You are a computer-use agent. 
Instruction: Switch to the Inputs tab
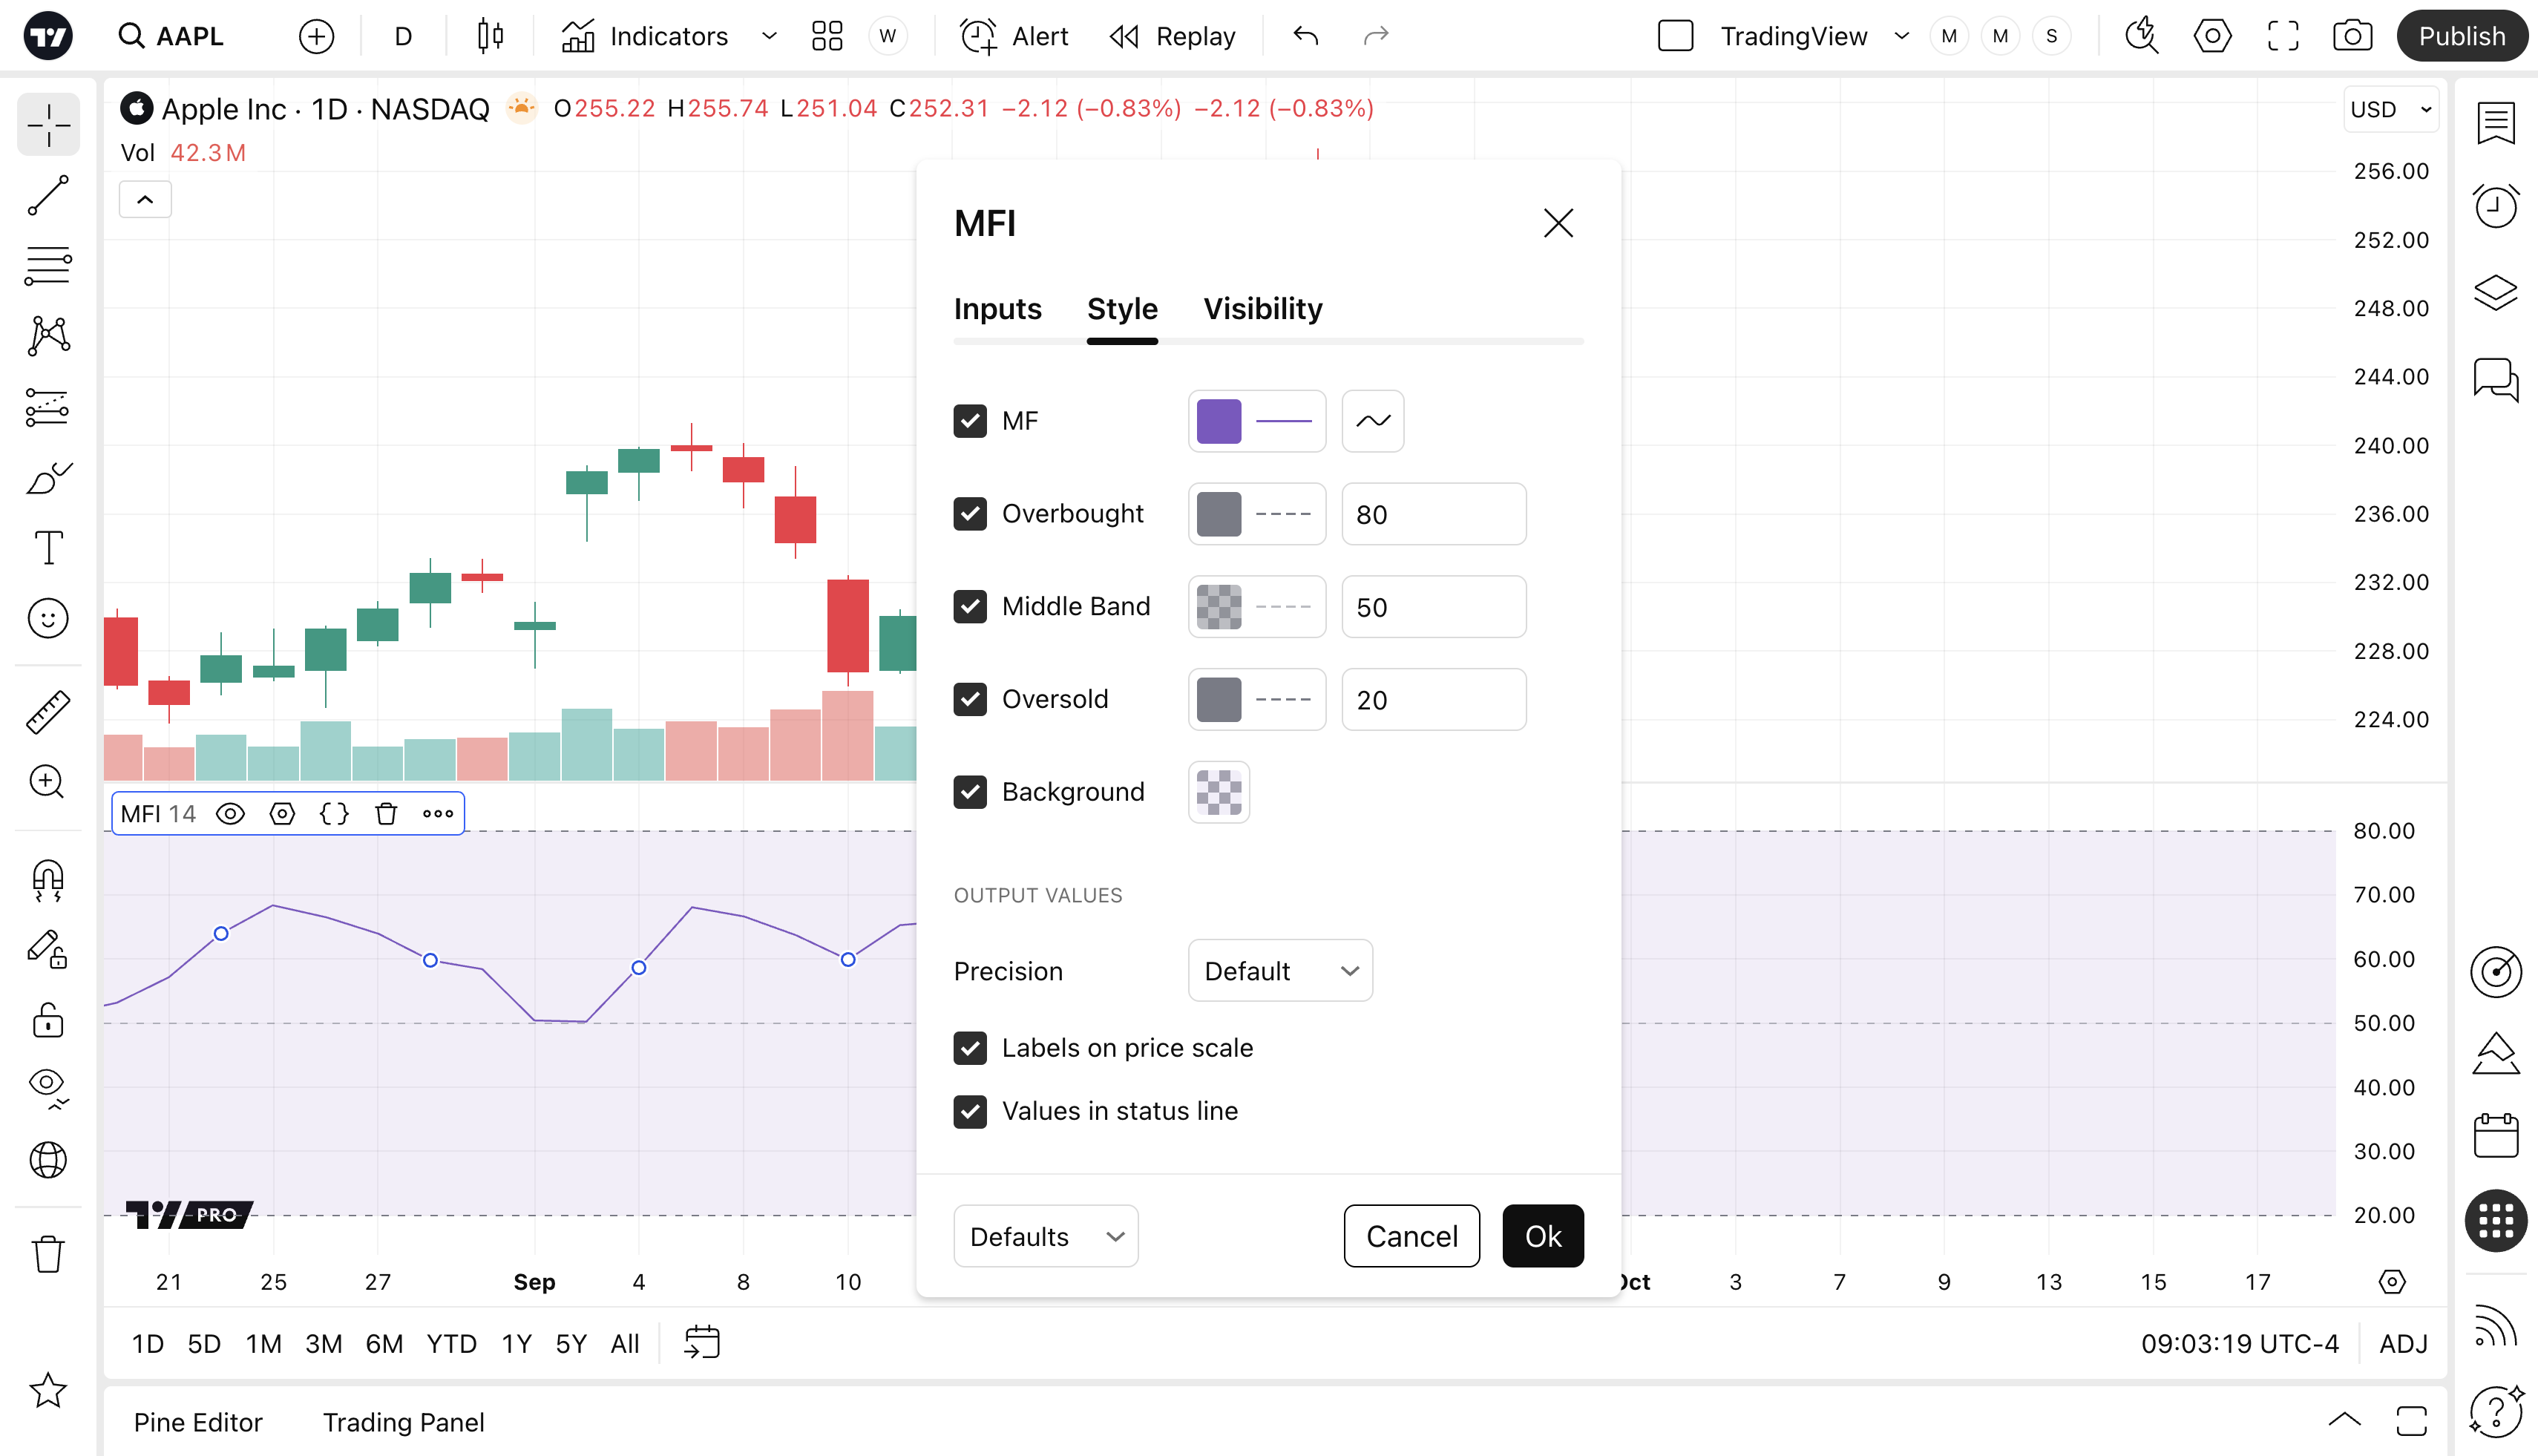pos(997,309)
